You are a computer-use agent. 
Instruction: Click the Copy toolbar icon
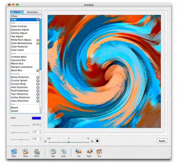click(63, 152)
